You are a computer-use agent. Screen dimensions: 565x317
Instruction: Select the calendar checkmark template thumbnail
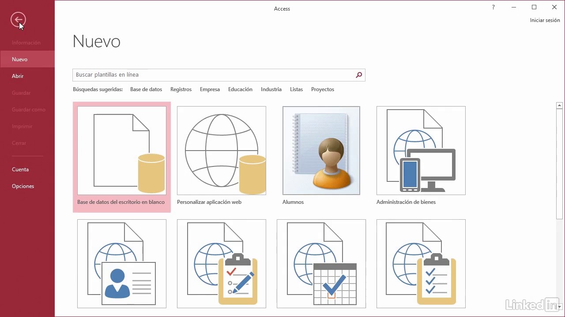tap(321, 264)
